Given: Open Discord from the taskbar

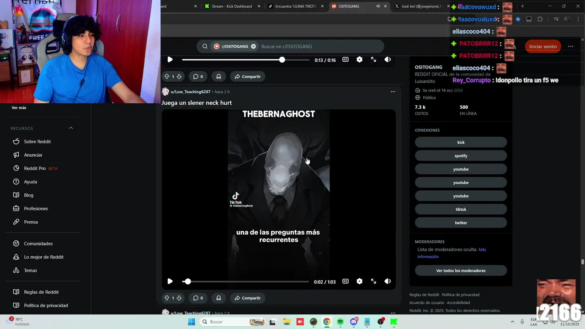Looking at the screenshot, I should point(354,322).
